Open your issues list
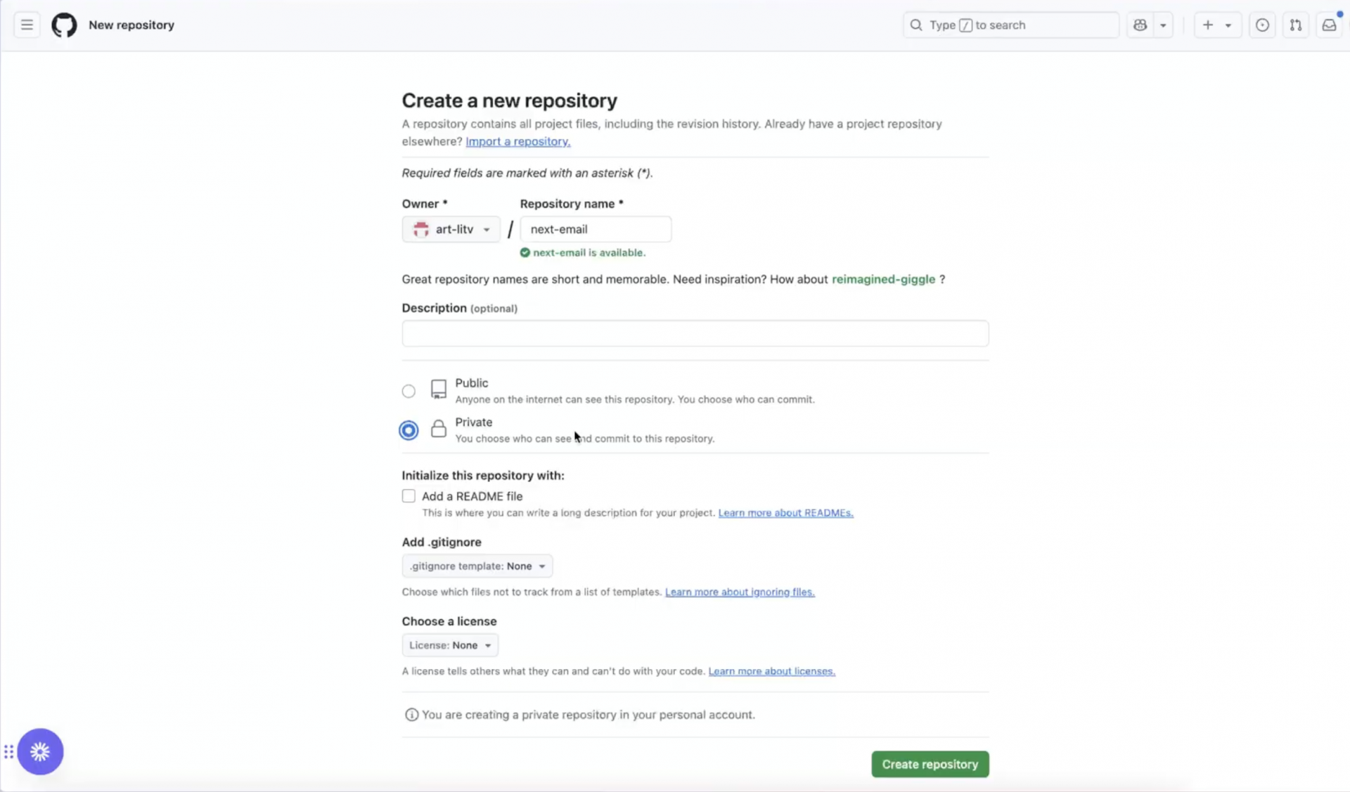The image size is (1350, 792). click(x=1262, y=25)
